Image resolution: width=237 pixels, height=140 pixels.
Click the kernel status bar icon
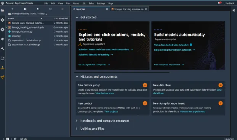point(15,139)
